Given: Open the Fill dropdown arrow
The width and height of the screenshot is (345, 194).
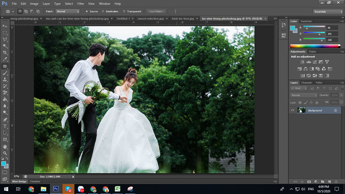Looking at the screenshot, I should pos(341,102).
